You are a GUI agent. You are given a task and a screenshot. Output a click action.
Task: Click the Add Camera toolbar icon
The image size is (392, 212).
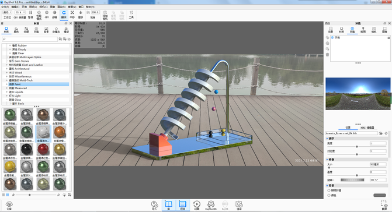coord(105,15)
